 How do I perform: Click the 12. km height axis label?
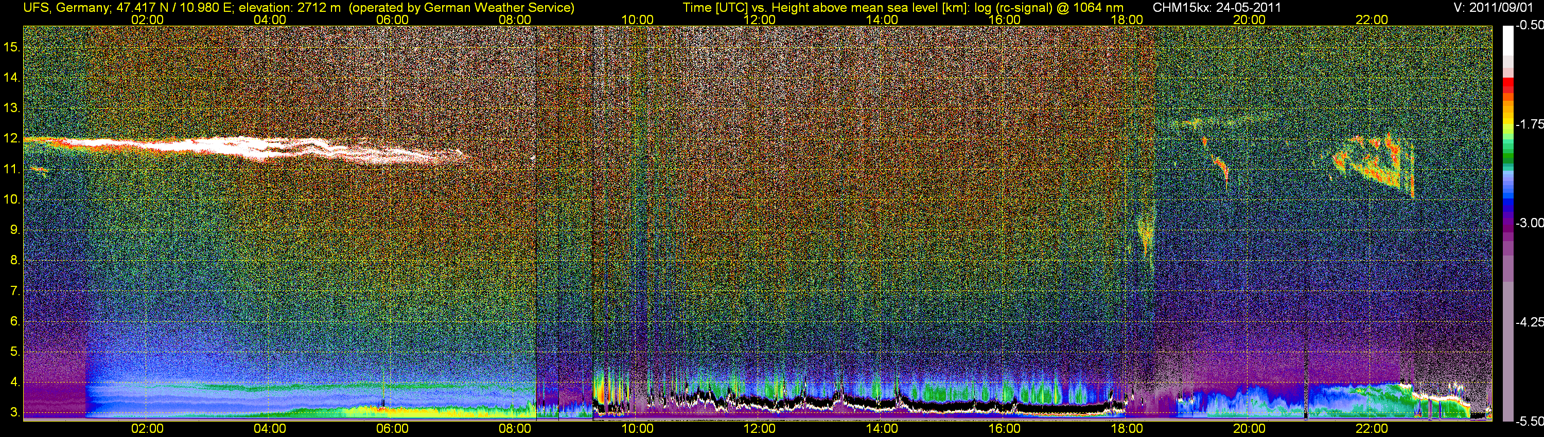pos(11,139)
